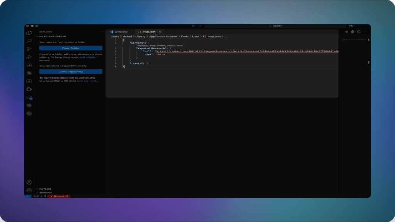This screenshot has height=222, width=395.
Task: Click the Search field in title bar
Action: click(275, 26)
